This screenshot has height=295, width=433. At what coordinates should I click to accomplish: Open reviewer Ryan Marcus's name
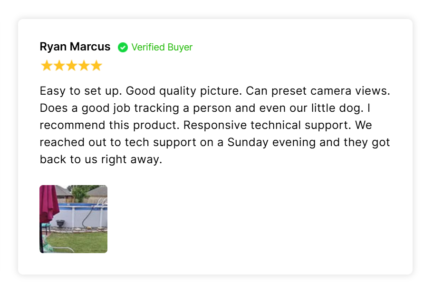(x=75, y=47)
